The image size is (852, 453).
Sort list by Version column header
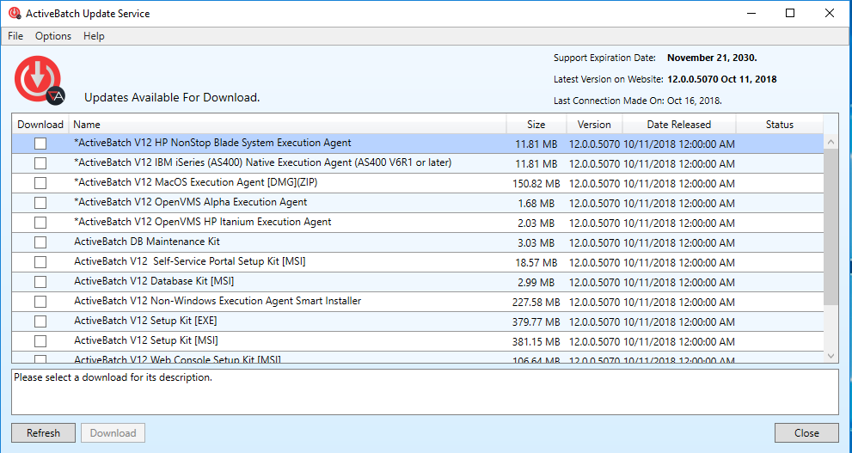(x=594, y=125)
